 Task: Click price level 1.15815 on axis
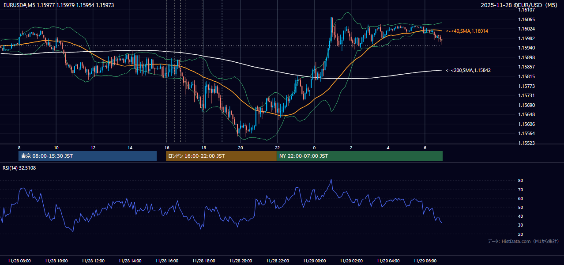(526, 76)
